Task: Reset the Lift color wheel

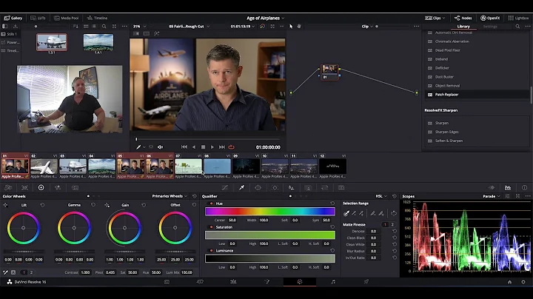Action: [x=42, y=205]
